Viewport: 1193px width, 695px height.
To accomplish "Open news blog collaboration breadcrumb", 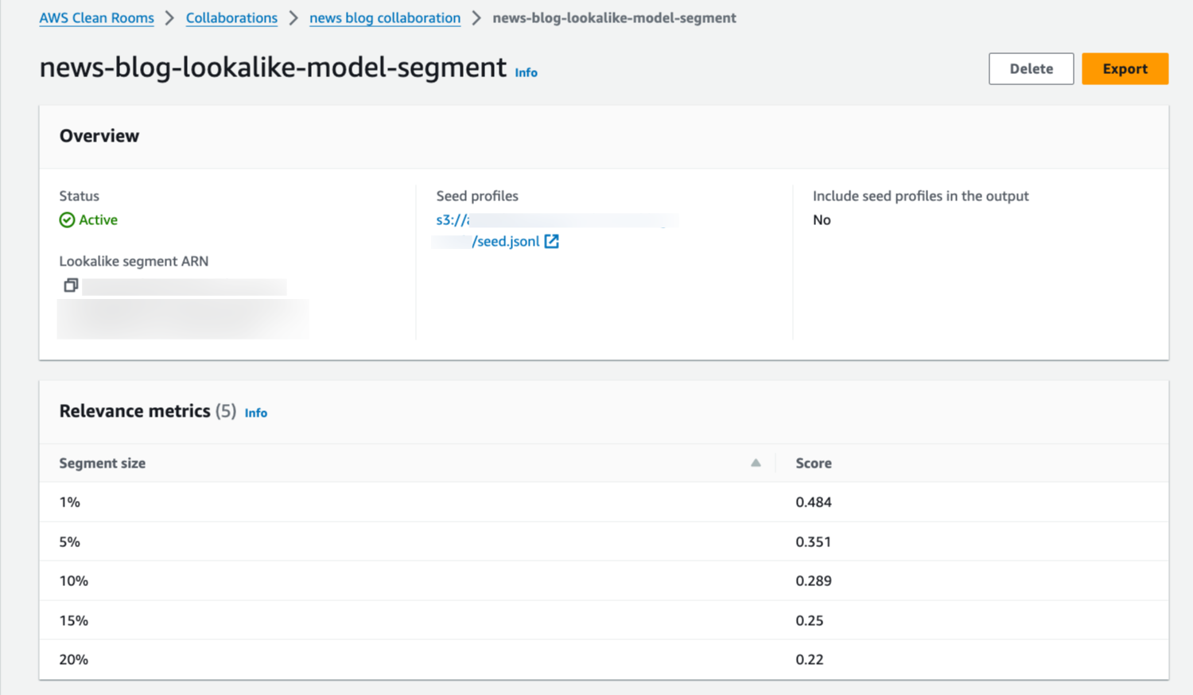I will (x=385, y=17).
